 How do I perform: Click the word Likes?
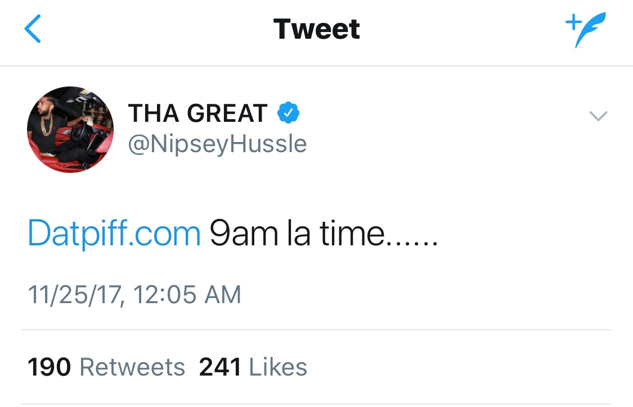pos(278,367)
